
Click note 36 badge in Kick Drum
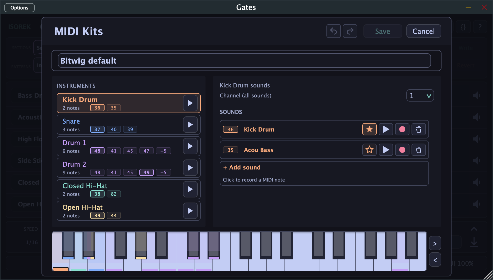coord(97,108)
